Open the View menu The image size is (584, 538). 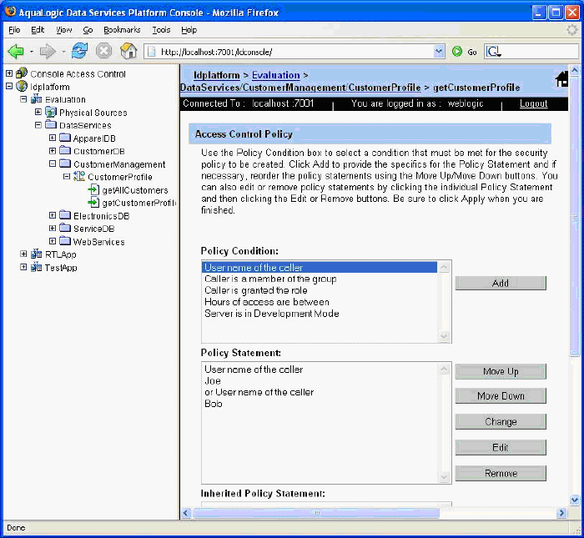[63, 30]
